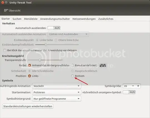Set launcher position to Links
This screenshot has width=150, height=118.
29,76
